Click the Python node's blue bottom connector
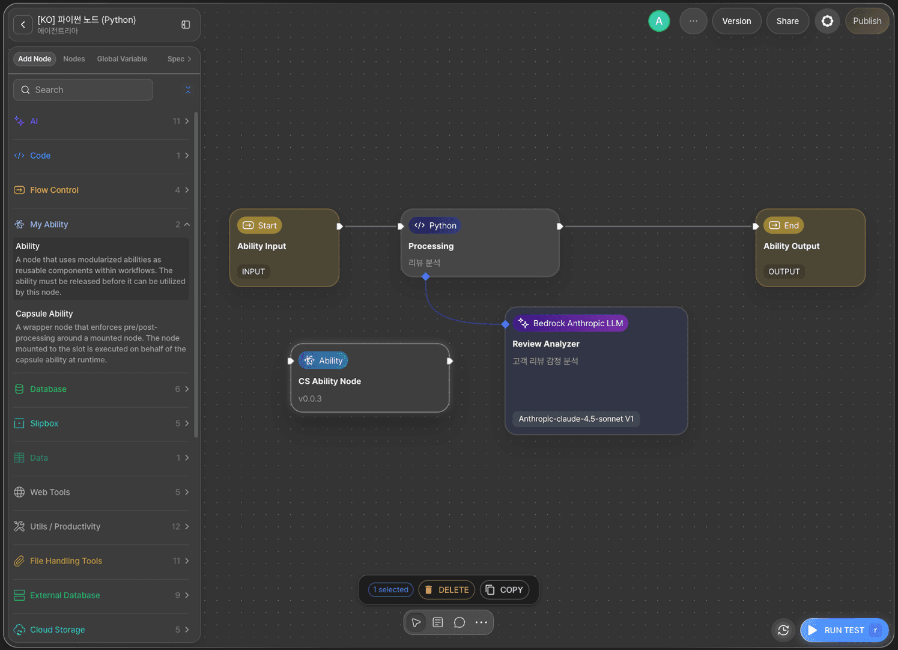 pos(425,276)
